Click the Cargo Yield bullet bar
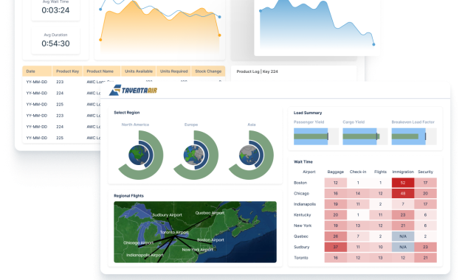Viewport: 465px width, 280px height. [x=365, y=136]
